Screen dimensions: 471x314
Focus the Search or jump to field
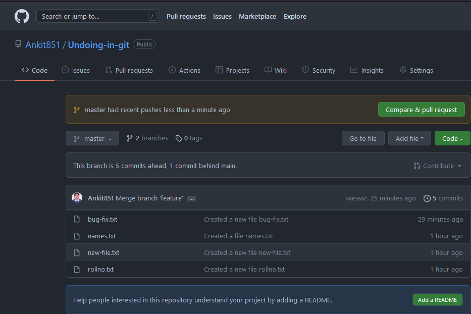[93, 16]
